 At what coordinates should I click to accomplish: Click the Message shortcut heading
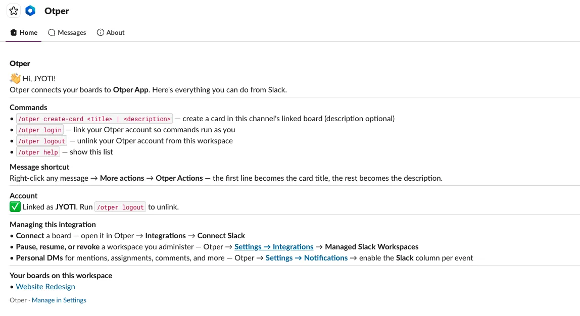39,167
